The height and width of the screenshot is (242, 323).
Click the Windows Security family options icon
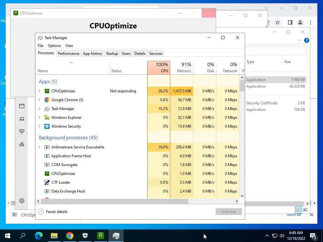(x=22, y=144)
